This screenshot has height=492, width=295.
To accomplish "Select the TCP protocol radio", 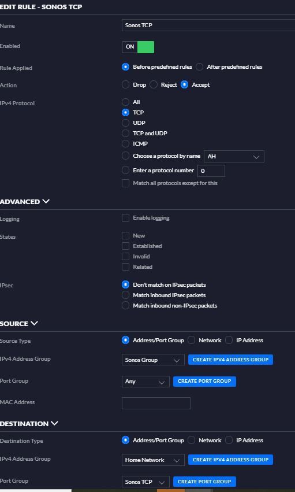I will point(125,112).
